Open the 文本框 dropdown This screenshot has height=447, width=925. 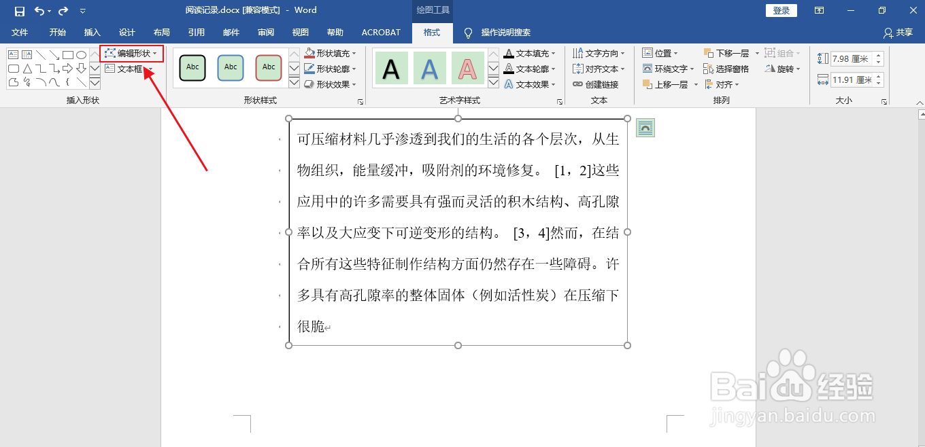pyautogui.click(x=129, y=69)
